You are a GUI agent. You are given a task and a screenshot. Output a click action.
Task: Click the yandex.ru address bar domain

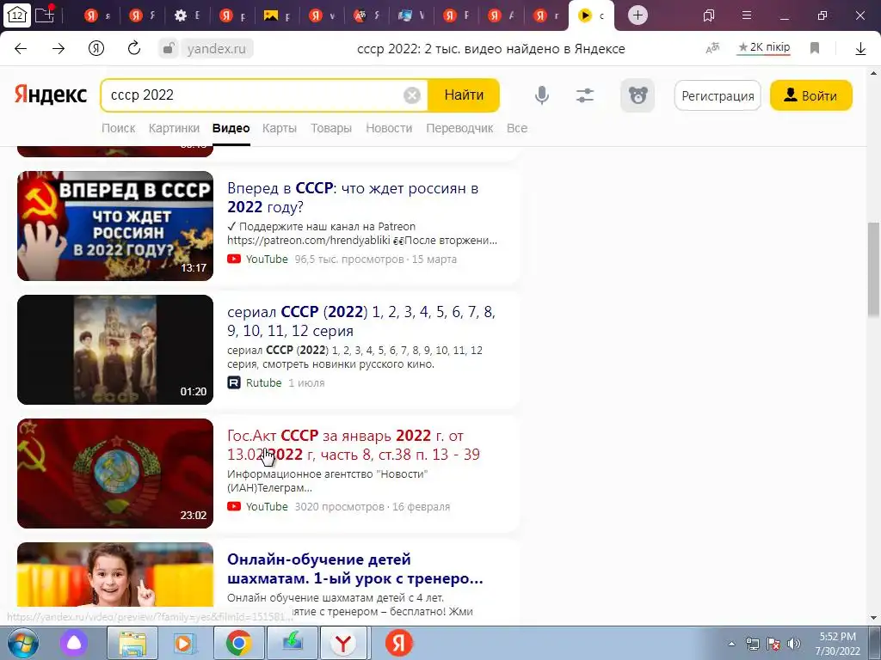[x=216, y=49]
